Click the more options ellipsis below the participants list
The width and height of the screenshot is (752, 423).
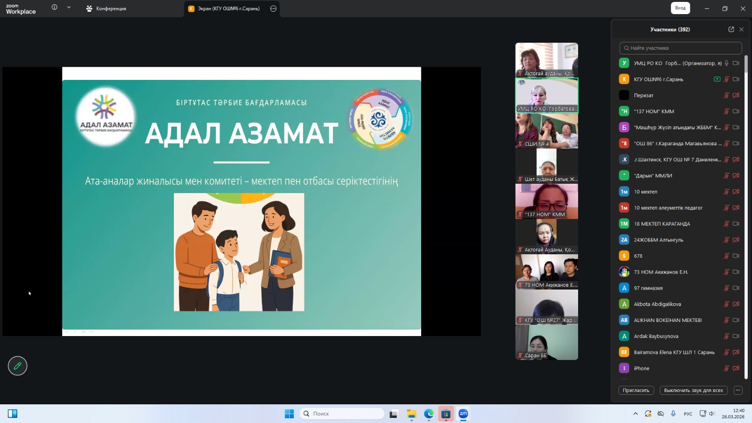coord(737,390)
